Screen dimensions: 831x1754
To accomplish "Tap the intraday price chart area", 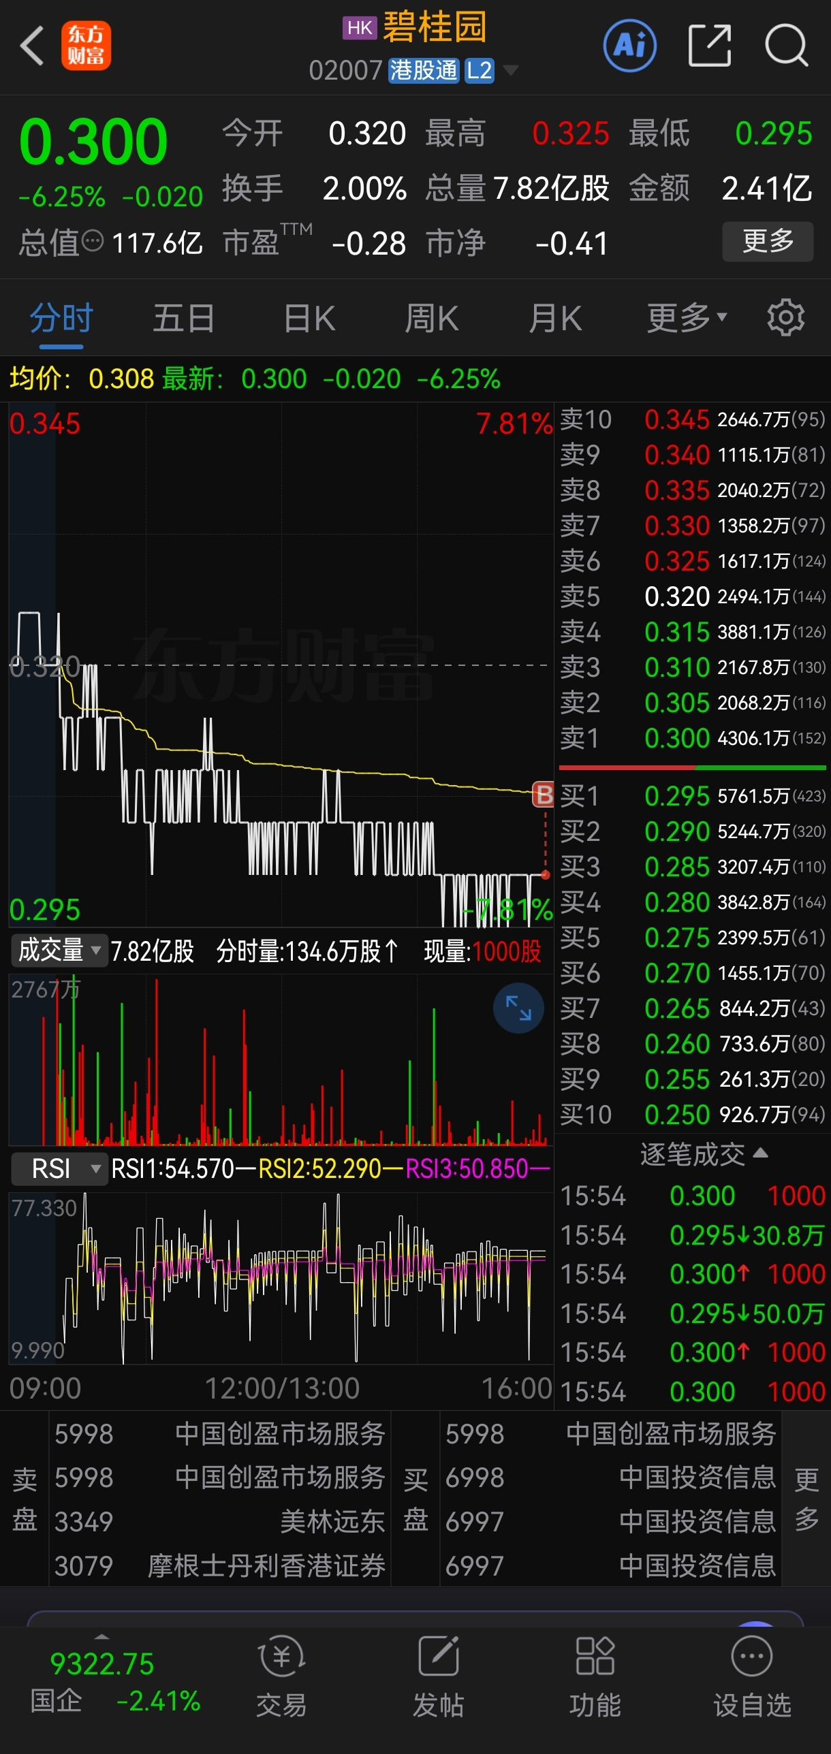I will (x=281, y=665).
